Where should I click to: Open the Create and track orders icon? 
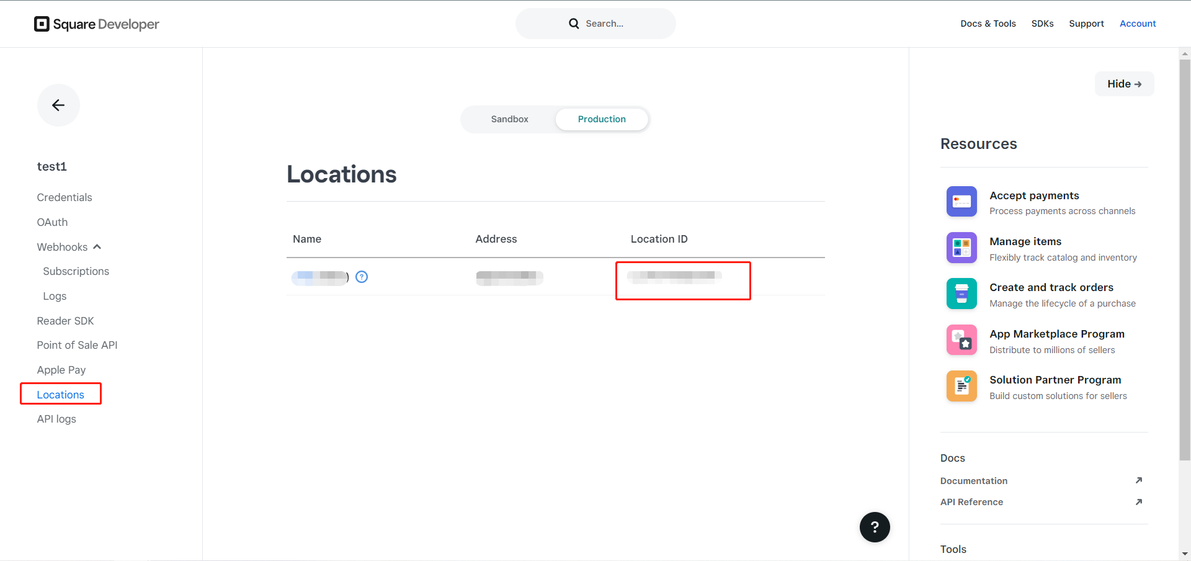point(961,294)
